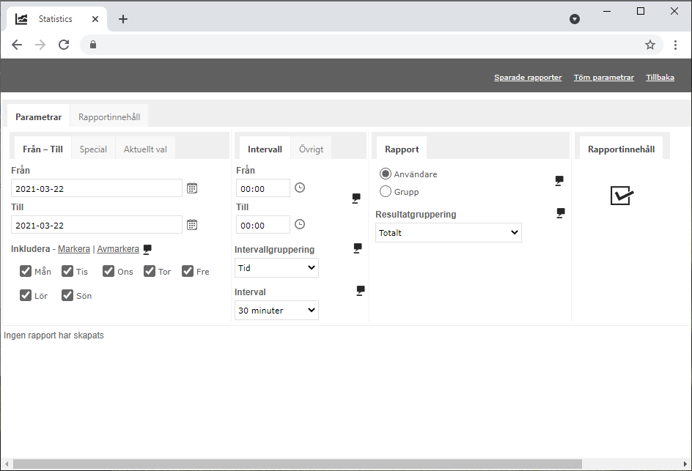
Task: Click the Rapportinnehåll checkmark icon
Action: point(622,196)
